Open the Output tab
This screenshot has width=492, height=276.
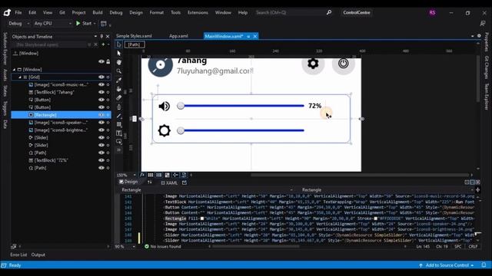(x=38, y=255)
